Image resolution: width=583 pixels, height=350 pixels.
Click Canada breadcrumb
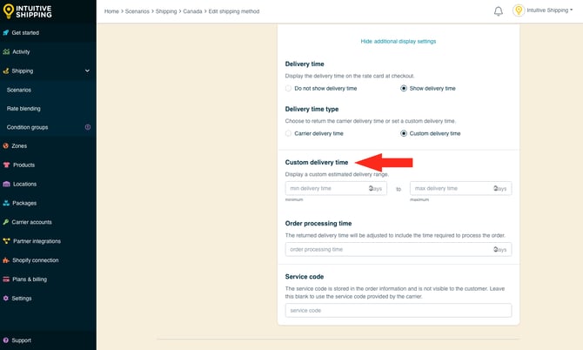coord(192,11)
